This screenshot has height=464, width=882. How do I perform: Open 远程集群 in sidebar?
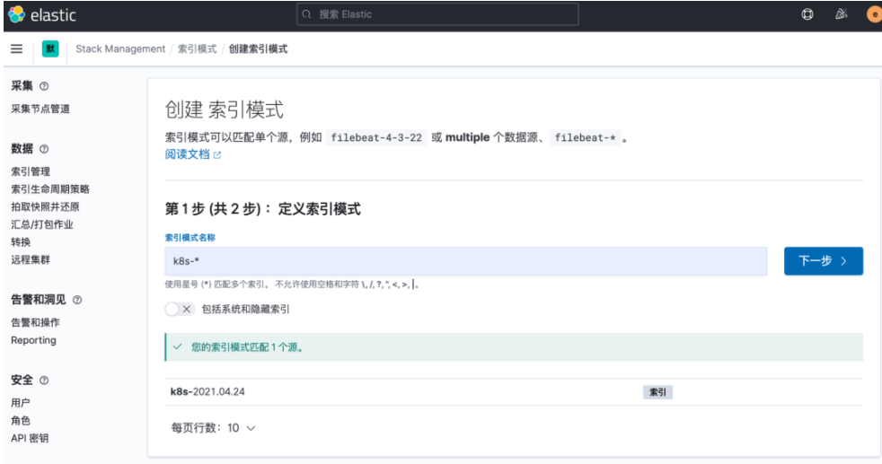click(x=31, y=259)
